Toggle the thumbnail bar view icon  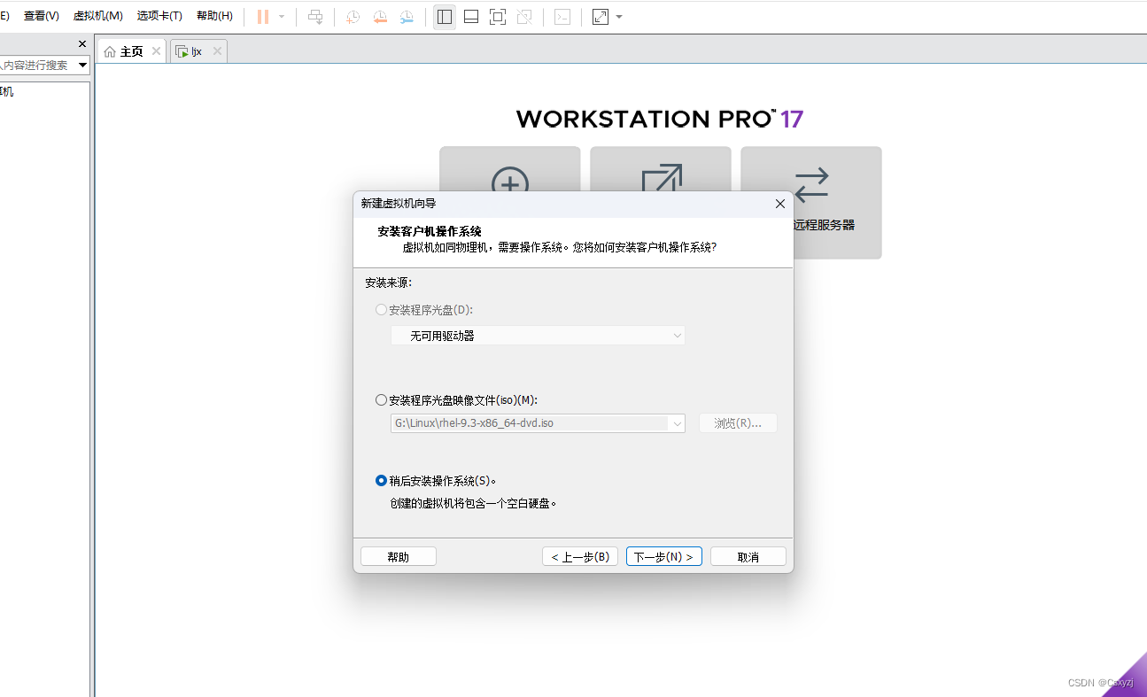point(471,17)
